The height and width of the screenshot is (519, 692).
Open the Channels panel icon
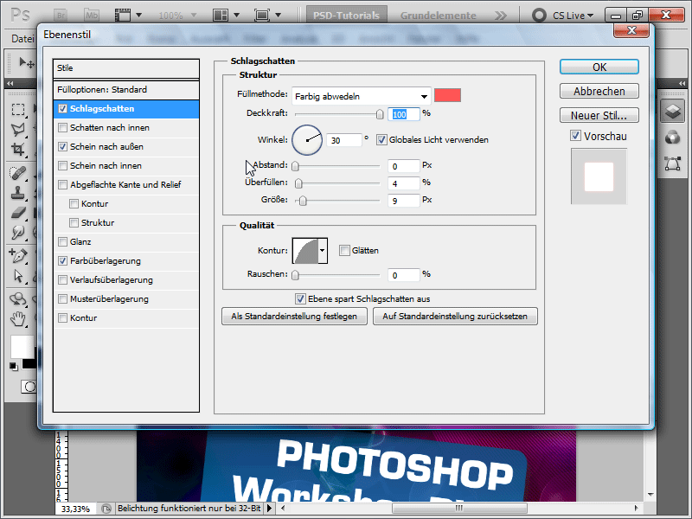click(x=673, y=138)
